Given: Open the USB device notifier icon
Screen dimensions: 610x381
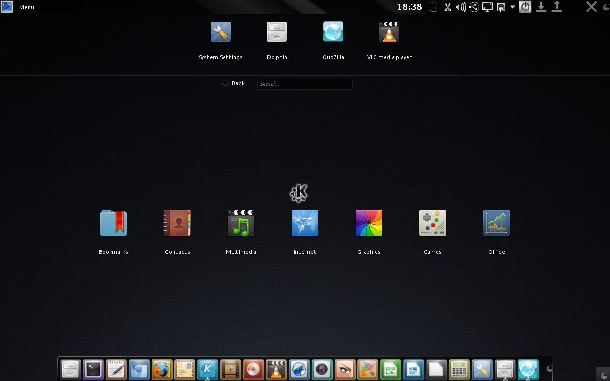Looking at the screenshot, I should coord(474,7).
